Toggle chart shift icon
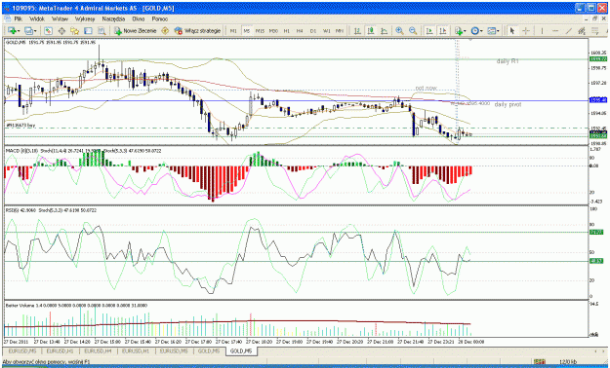610x368 pixels. 443,31
